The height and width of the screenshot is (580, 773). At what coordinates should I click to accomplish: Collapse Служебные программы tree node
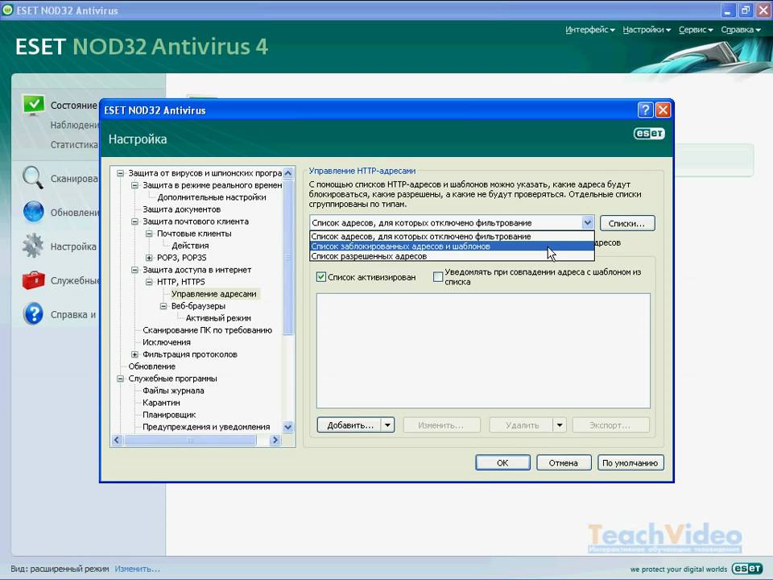(x=120, y=379)
